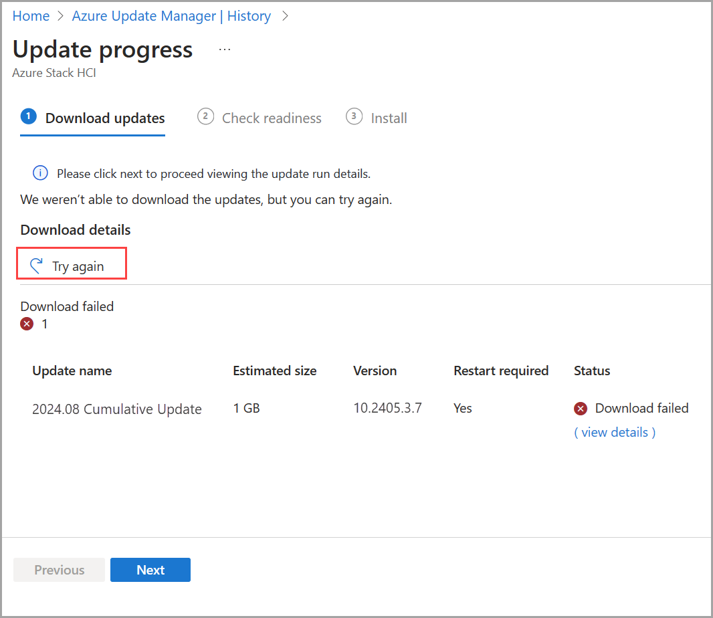713x618 pixels.
Task: Go to the Home breadcrumb
Action: [x=31, y=16]
